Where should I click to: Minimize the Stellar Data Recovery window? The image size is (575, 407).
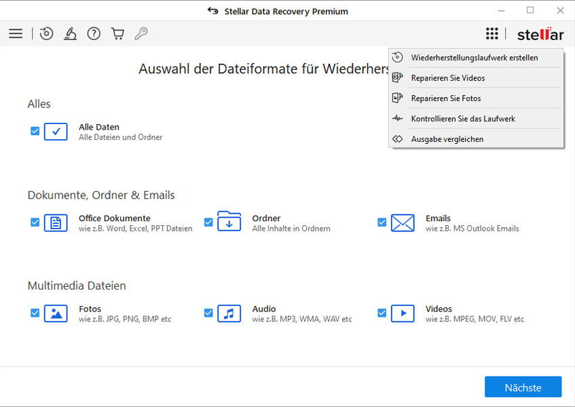coord(501,11)
